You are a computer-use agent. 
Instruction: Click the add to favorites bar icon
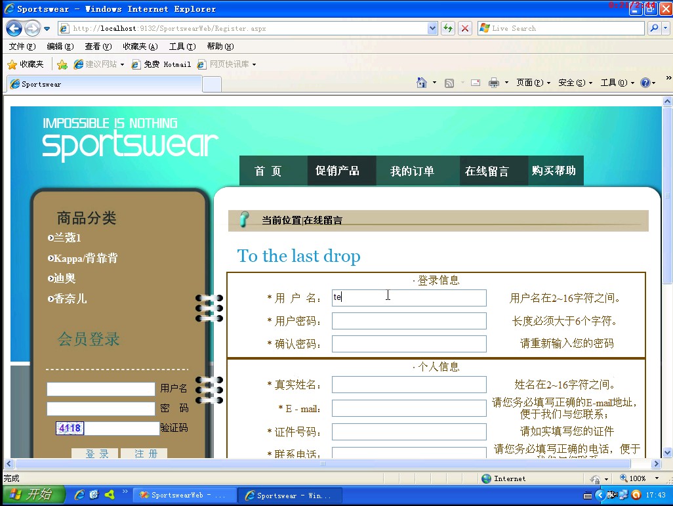(62, 64)
